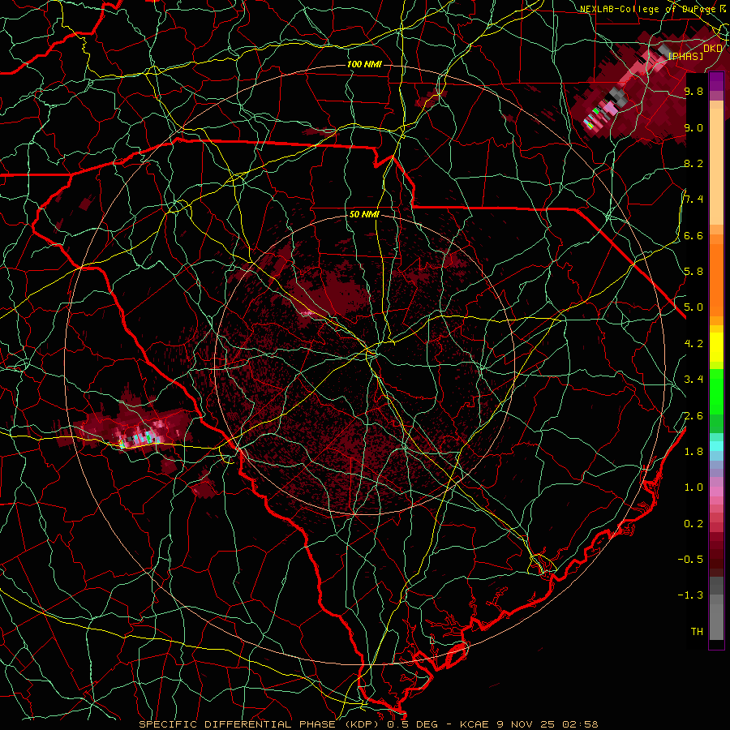Image resolution: width=730 pixels, height=730 pixels.
Task: Click the yellow band of the color bar
Action: (x=716, y=347)
